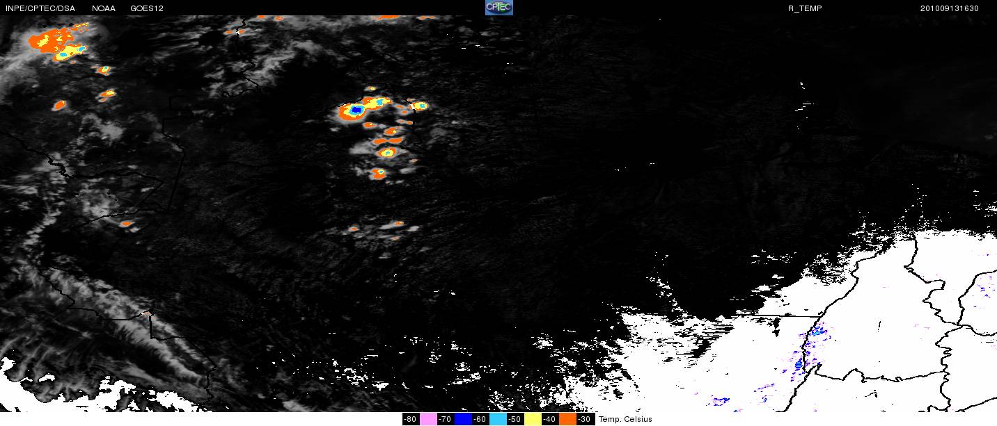Click the R_TEMP product label
This screenshot has width=997, height=426.
pos(804,8)
